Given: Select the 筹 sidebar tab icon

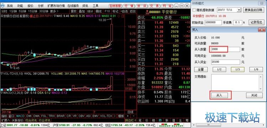Looking at the screenshot, I should [187, 120].
